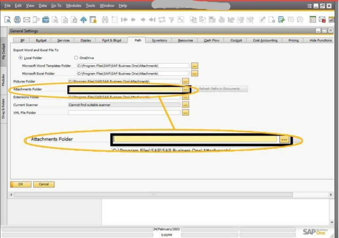Switch to the Cost Accounting tab
The image size is (339, 238).
pyautogui.click(x=265, y=41)
